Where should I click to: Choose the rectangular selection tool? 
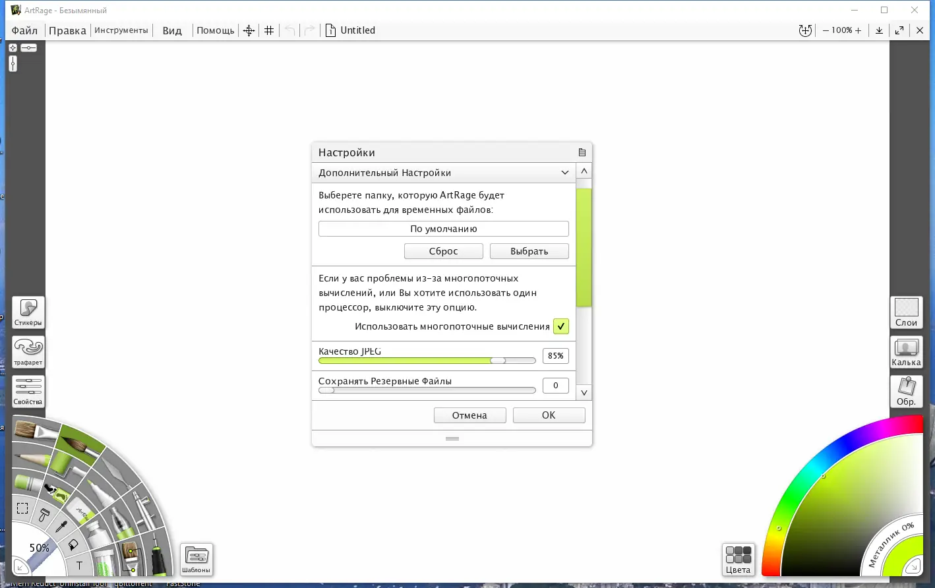[22, 508]
